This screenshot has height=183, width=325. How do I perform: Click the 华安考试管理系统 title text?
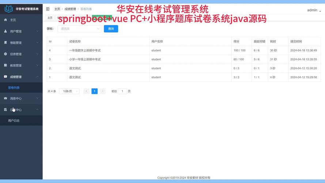click(x=27, y=9)
